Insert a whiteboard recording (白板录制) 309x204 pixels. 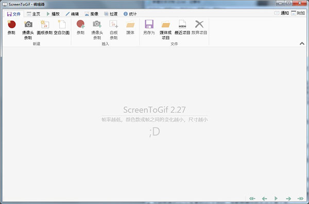tap(114, 30)
